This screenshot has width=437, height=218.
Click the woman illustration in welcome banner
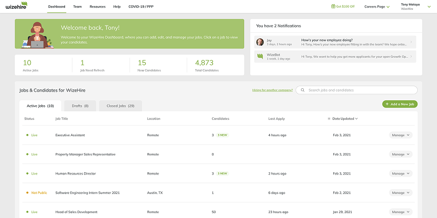coord(37,35)
